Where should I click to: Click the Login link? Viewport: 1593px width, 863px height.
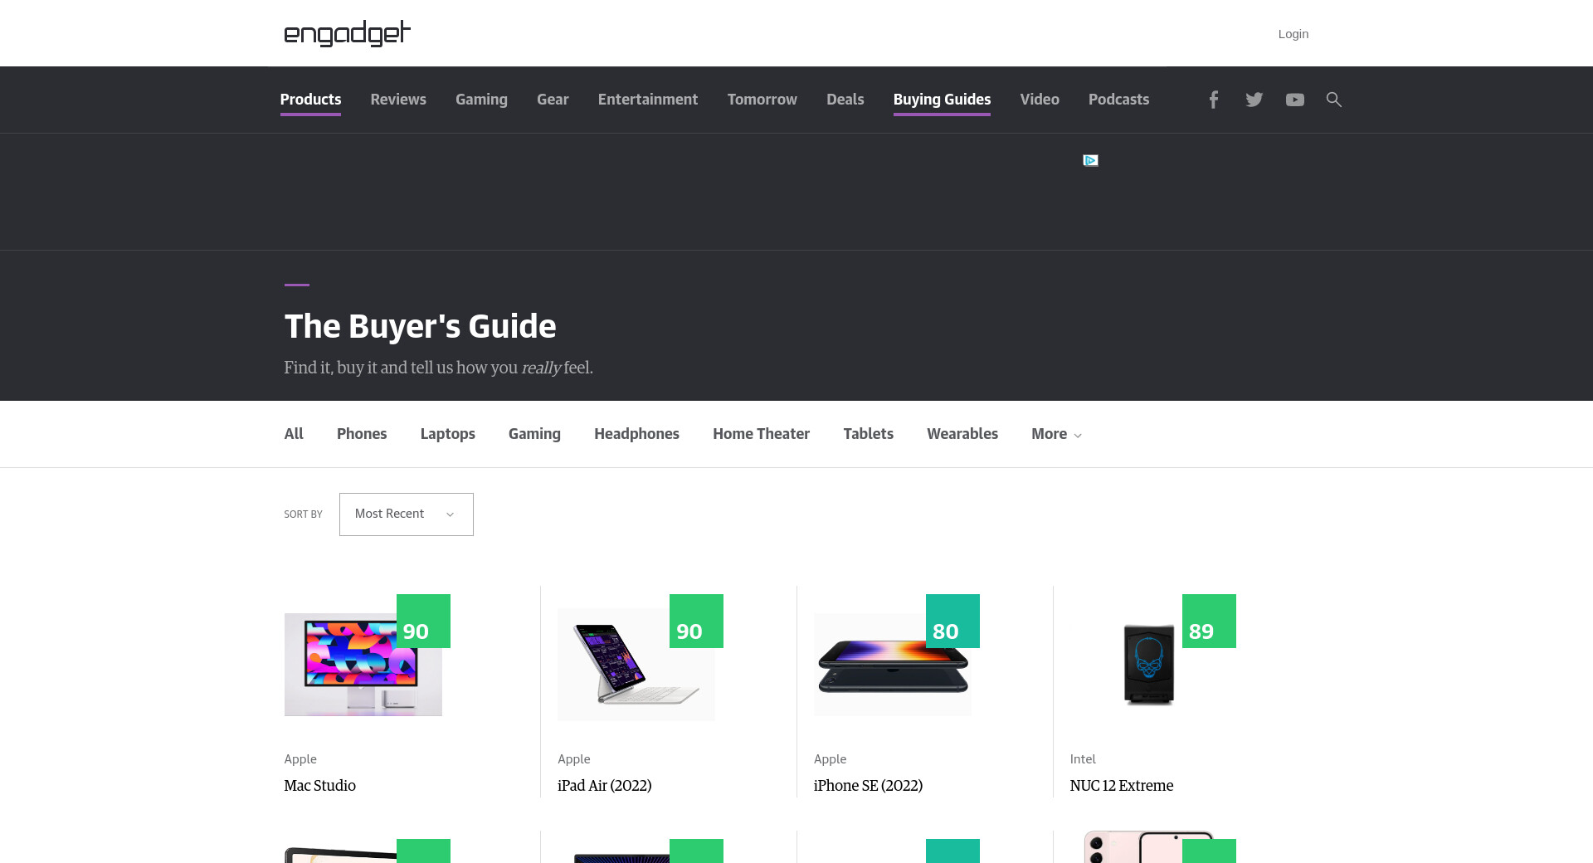coord(1293,34)
